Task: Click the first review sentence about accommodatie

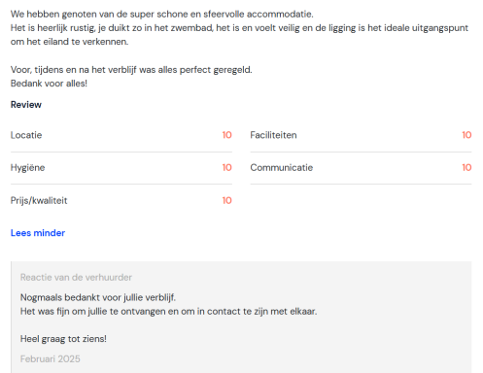Action: tap(162, 15)
